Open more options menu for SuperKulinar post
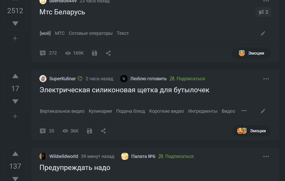The width and height of the screenshot is (285, 181). pos(266,79)
